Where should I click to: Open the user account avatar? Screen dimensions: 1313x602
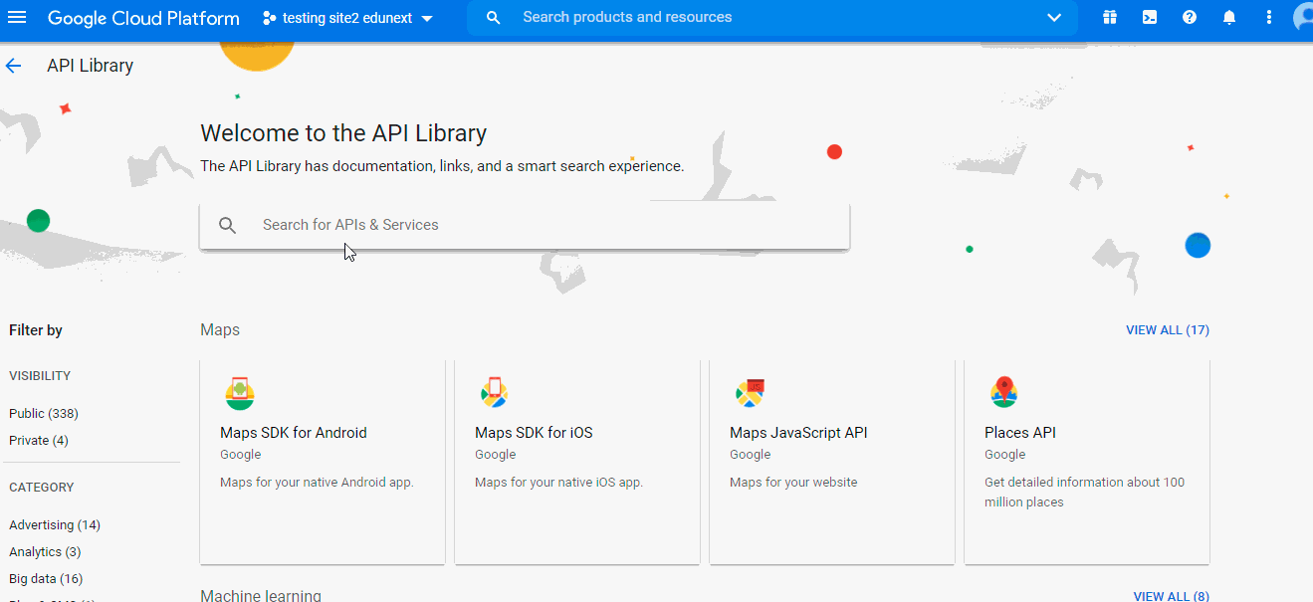coord(1303,18)
